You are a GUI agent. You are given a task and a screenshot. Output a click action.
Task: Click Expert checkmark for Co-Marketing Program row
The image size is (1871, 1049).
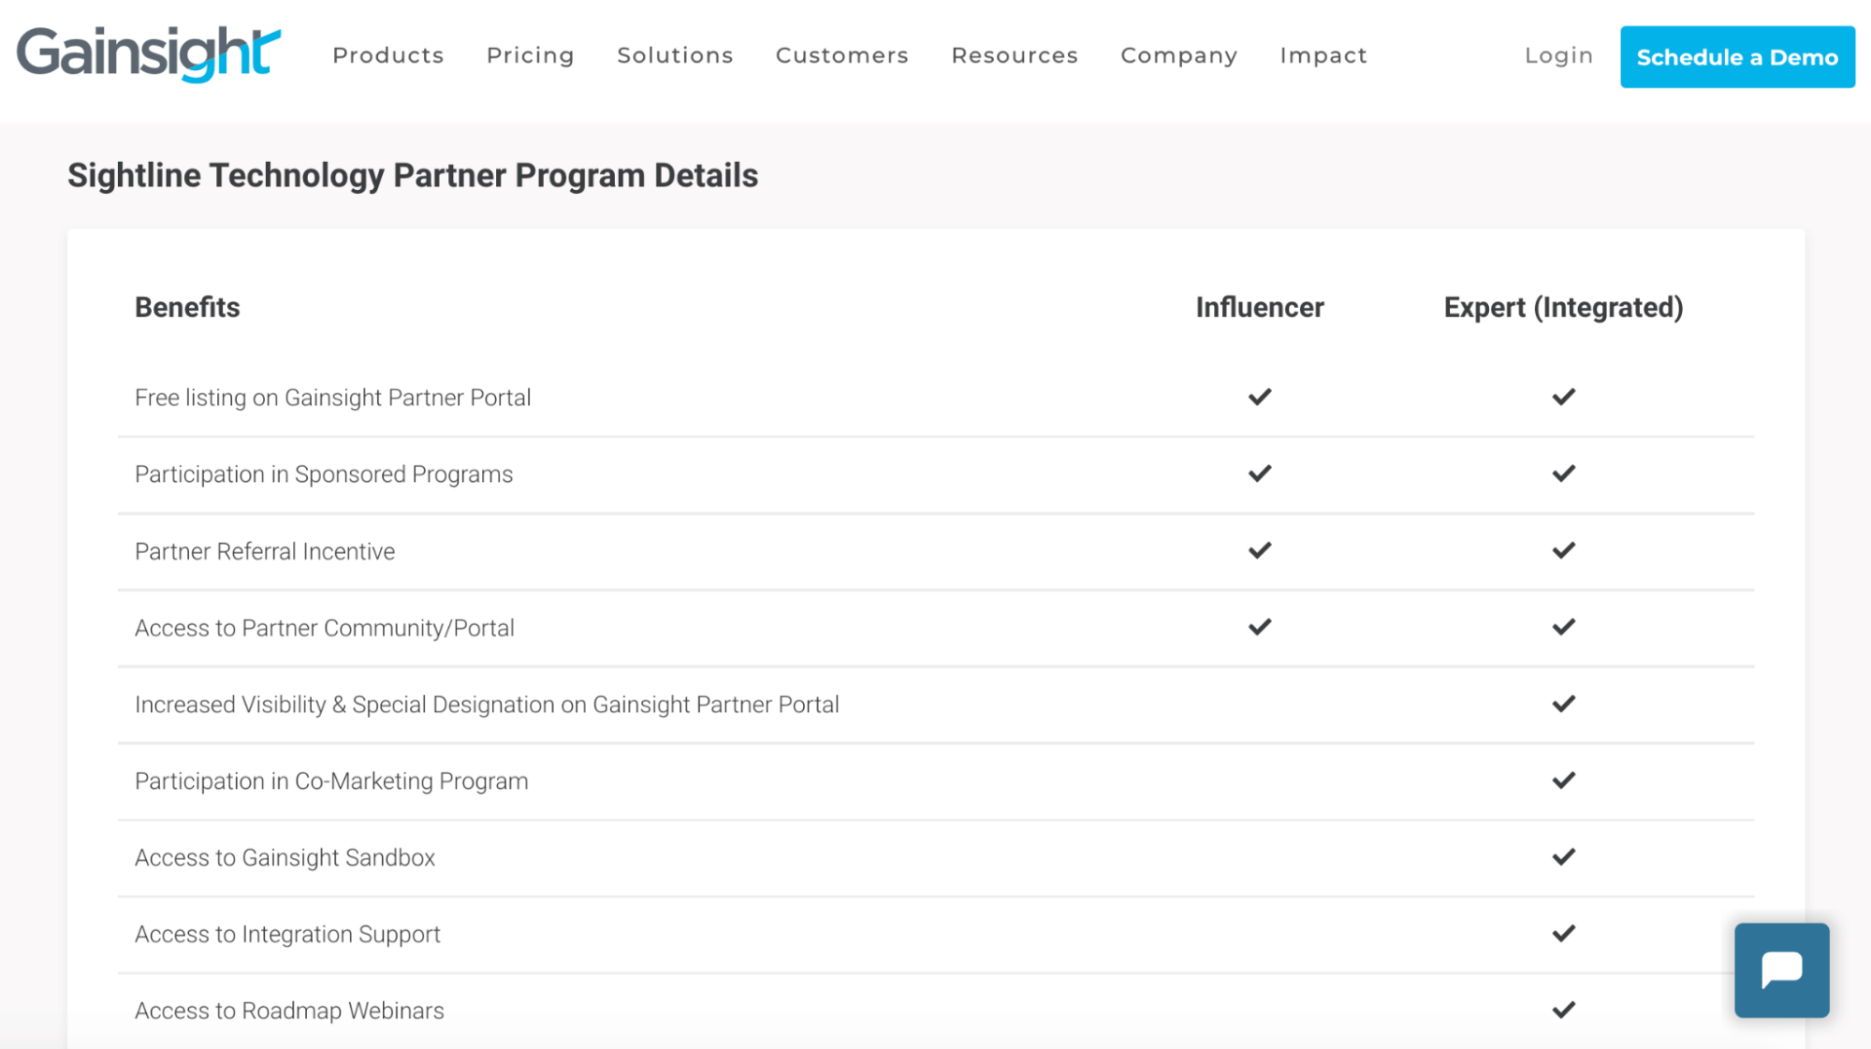[1563, 780]
